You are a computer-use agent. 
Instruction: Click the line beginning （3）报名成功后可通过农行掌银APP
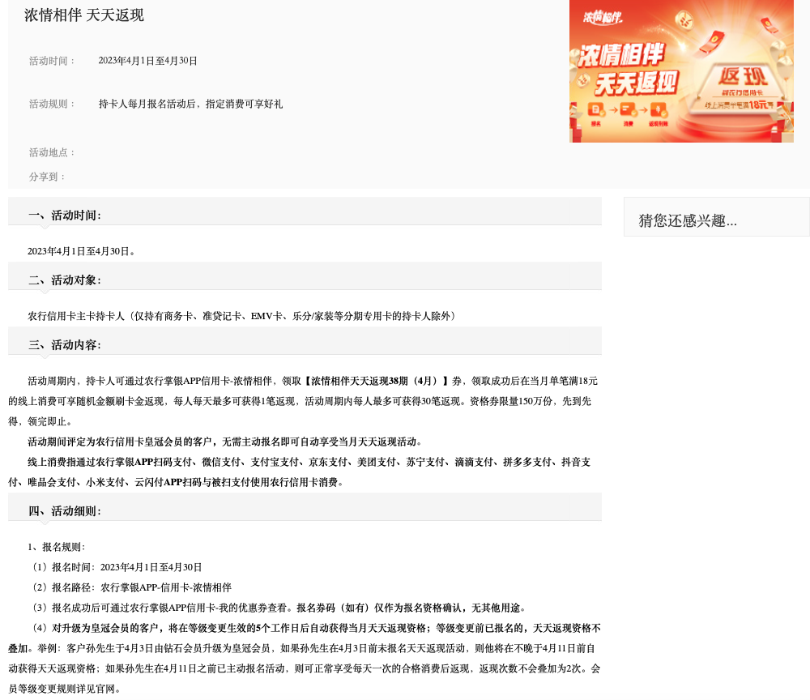point(279,608)
